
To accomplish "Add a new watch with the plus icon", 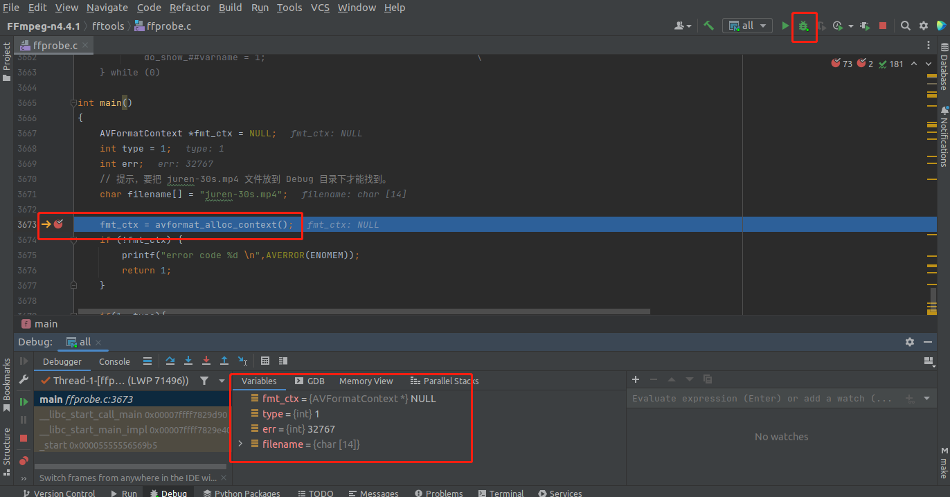I will (x=636, y=379).
